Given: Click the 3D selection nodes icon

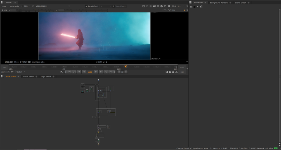Looking at the screenshot, I should point(169,10).
